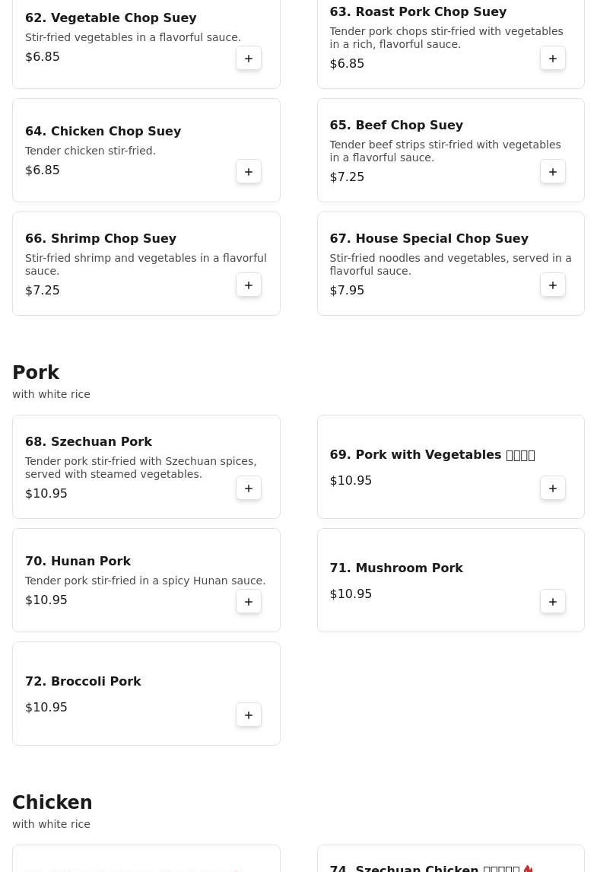Open the Hunan Pork item title
The image size is (597, 872).
click(x=78, y=561)
